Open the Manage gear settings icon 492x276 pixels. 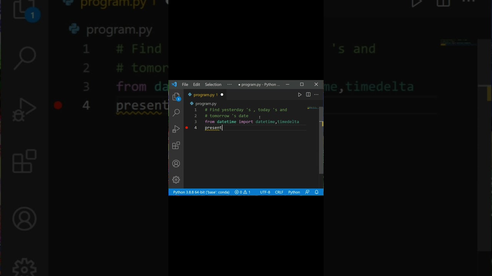coord(176,180)
